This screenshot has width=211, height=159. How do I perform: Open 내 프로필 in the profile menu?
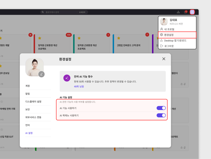click(177, 29)
